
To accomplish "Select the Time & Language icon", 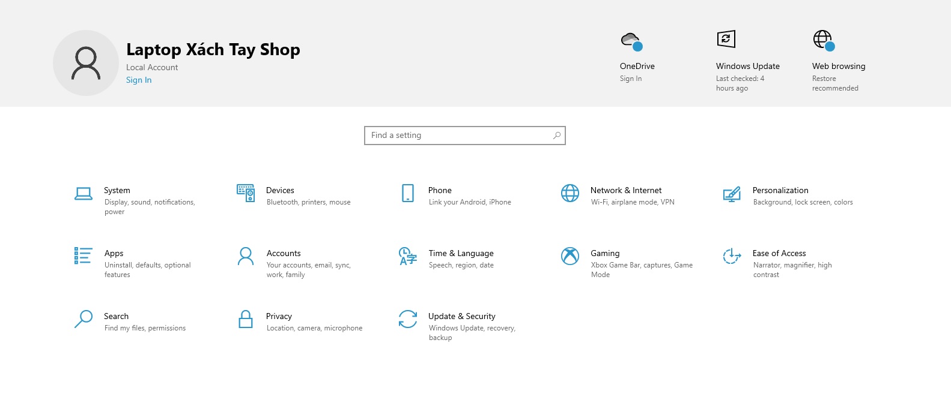I will (408, 256).
